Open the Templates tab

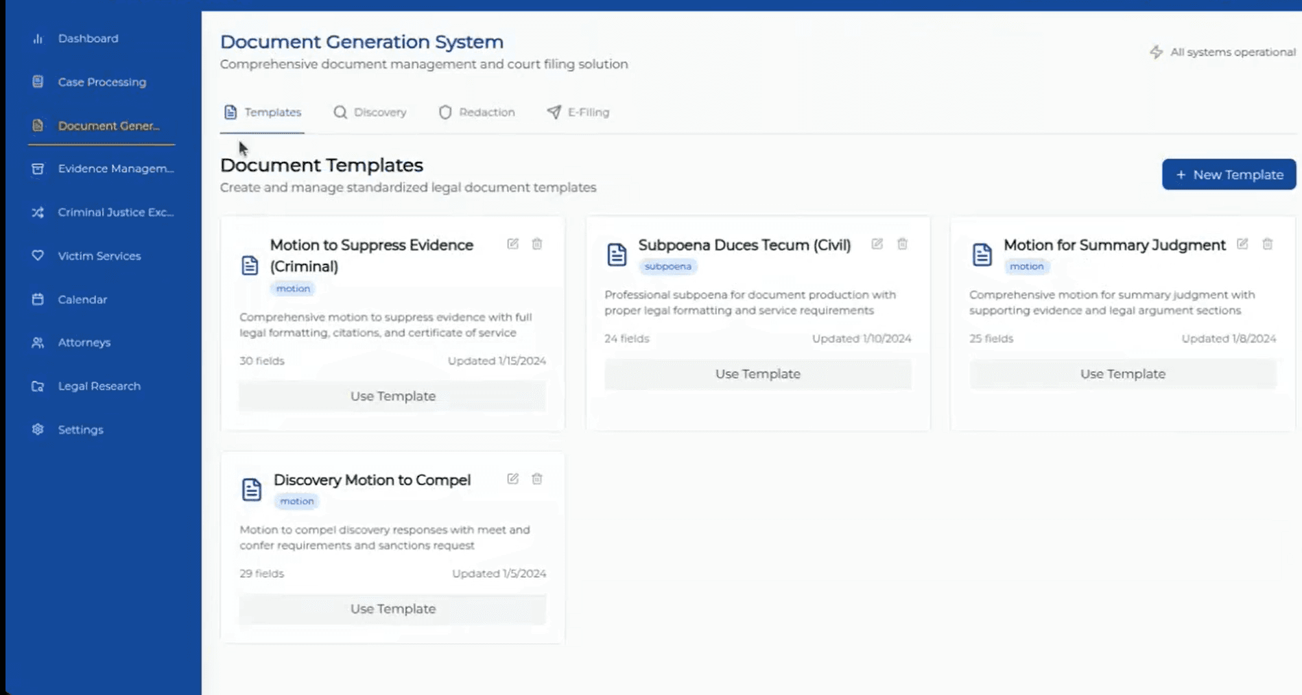(x=262, y=112)
